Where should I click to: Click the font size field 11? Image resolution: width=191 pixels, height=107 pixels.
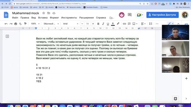pos(87,24)
